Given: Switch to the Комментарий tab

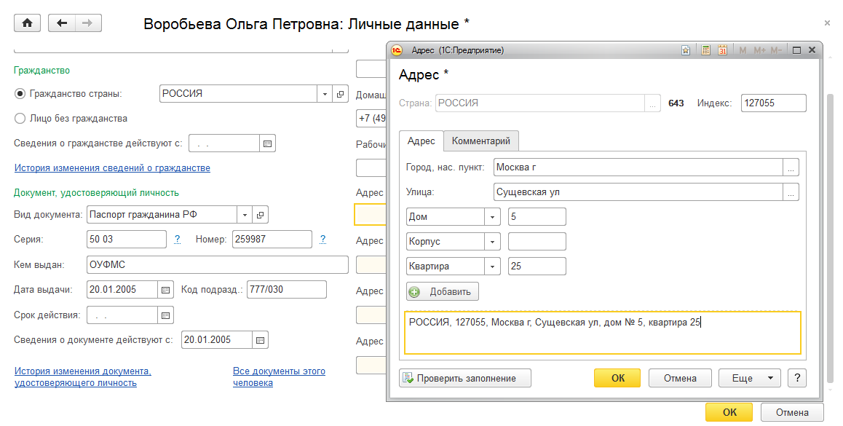Looking at the screenshot, I should click(481, 141).
